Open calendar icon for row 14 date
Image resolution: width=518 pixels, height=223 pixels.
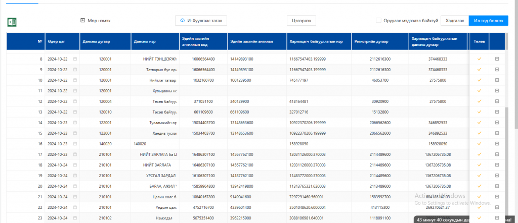coord(75,123)
